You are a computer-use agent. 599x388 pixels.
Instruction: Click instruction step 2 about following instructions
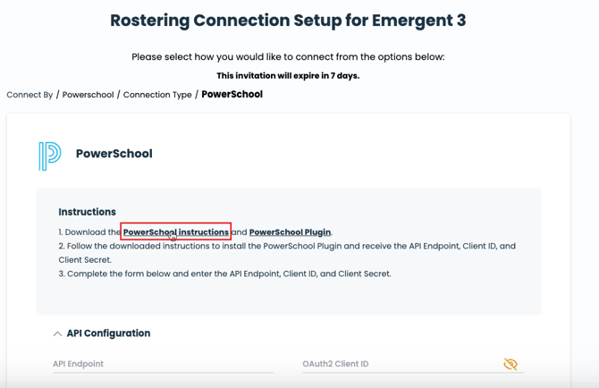[x=286, y=246]
